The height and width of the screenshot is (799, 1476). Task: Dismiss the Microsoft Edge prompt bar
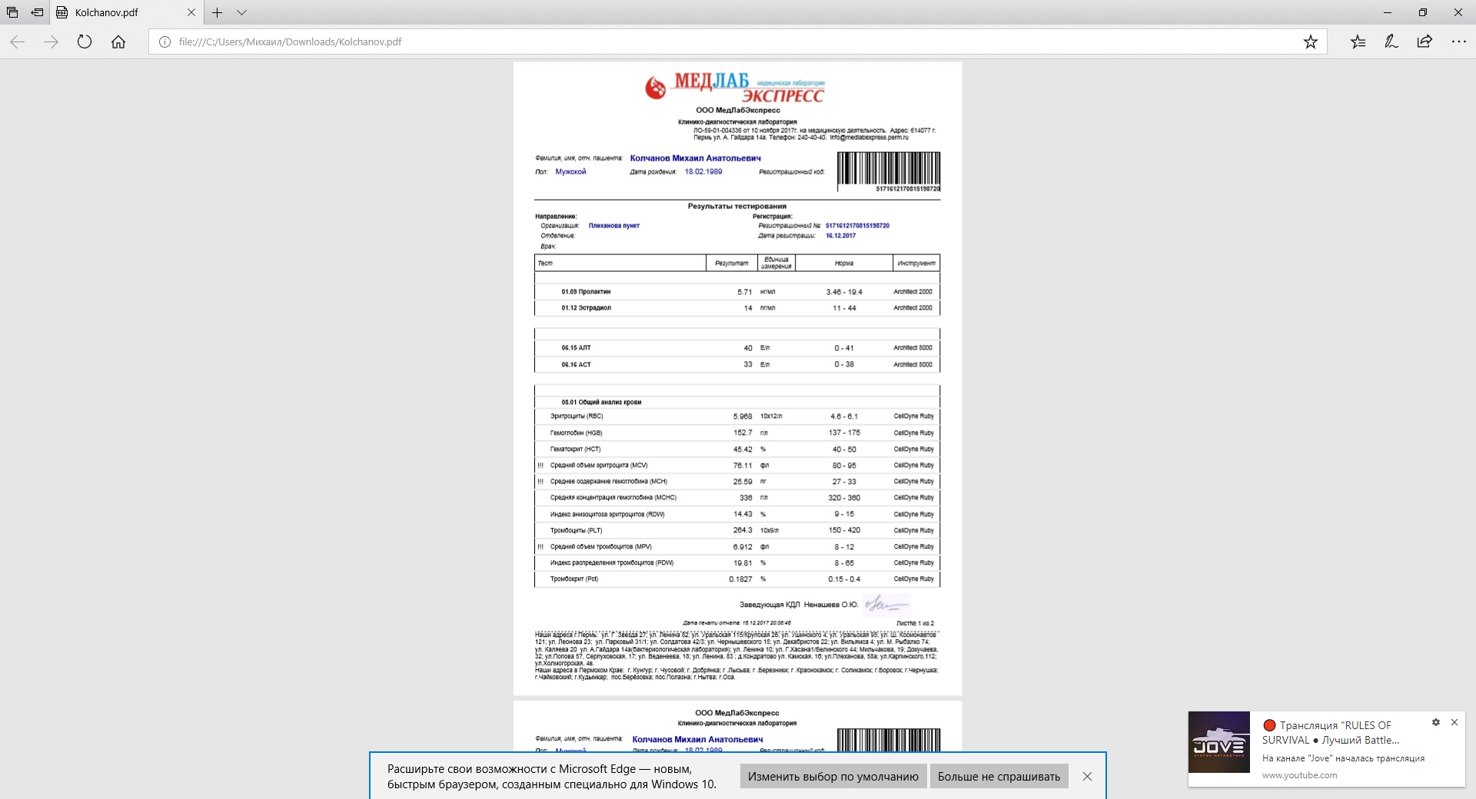point(1087,777)
